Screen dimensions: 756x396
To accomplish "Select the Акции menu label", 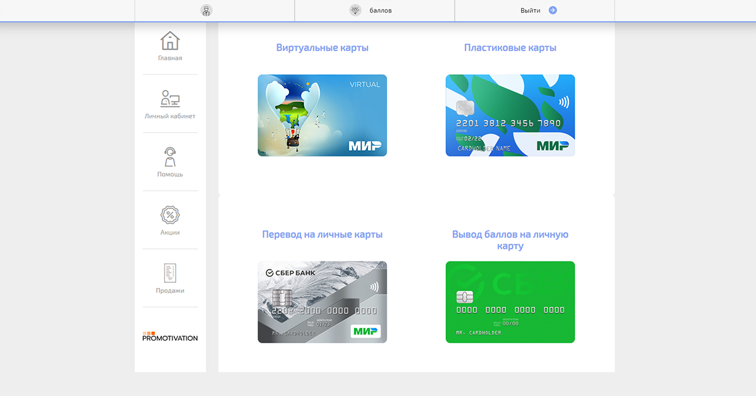I will 170,233.
